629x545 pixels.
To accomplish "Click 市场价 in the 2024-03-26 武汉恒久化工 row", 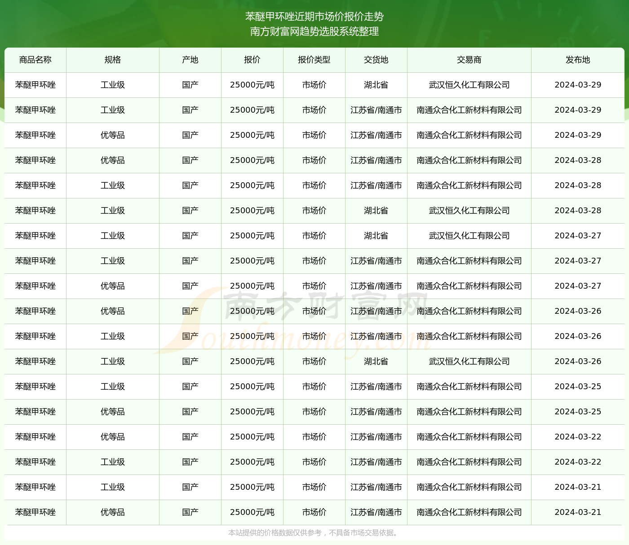I will click(x=314, y=361).
